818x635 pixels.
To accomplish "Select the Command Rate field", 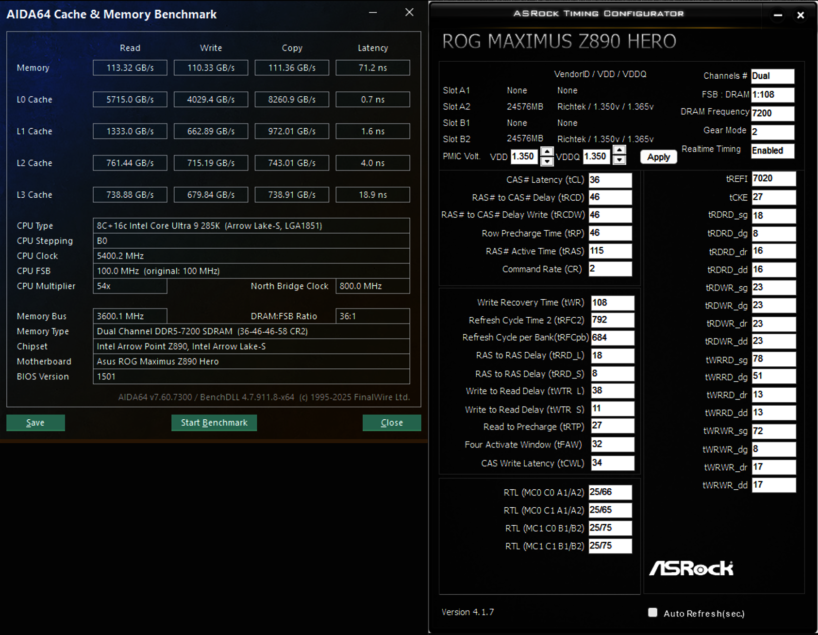I will pyautogui.click(x=610, y=269).
